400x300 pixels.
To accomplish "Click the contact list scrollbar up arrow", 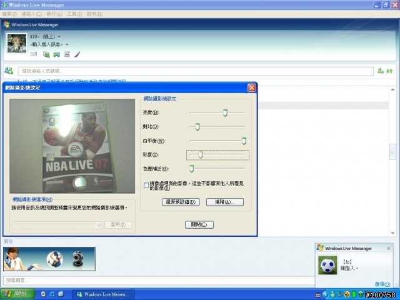I will pos(392,89).
